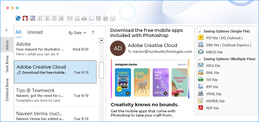Expand the folder pane with the chevron

tap(6, 30)
